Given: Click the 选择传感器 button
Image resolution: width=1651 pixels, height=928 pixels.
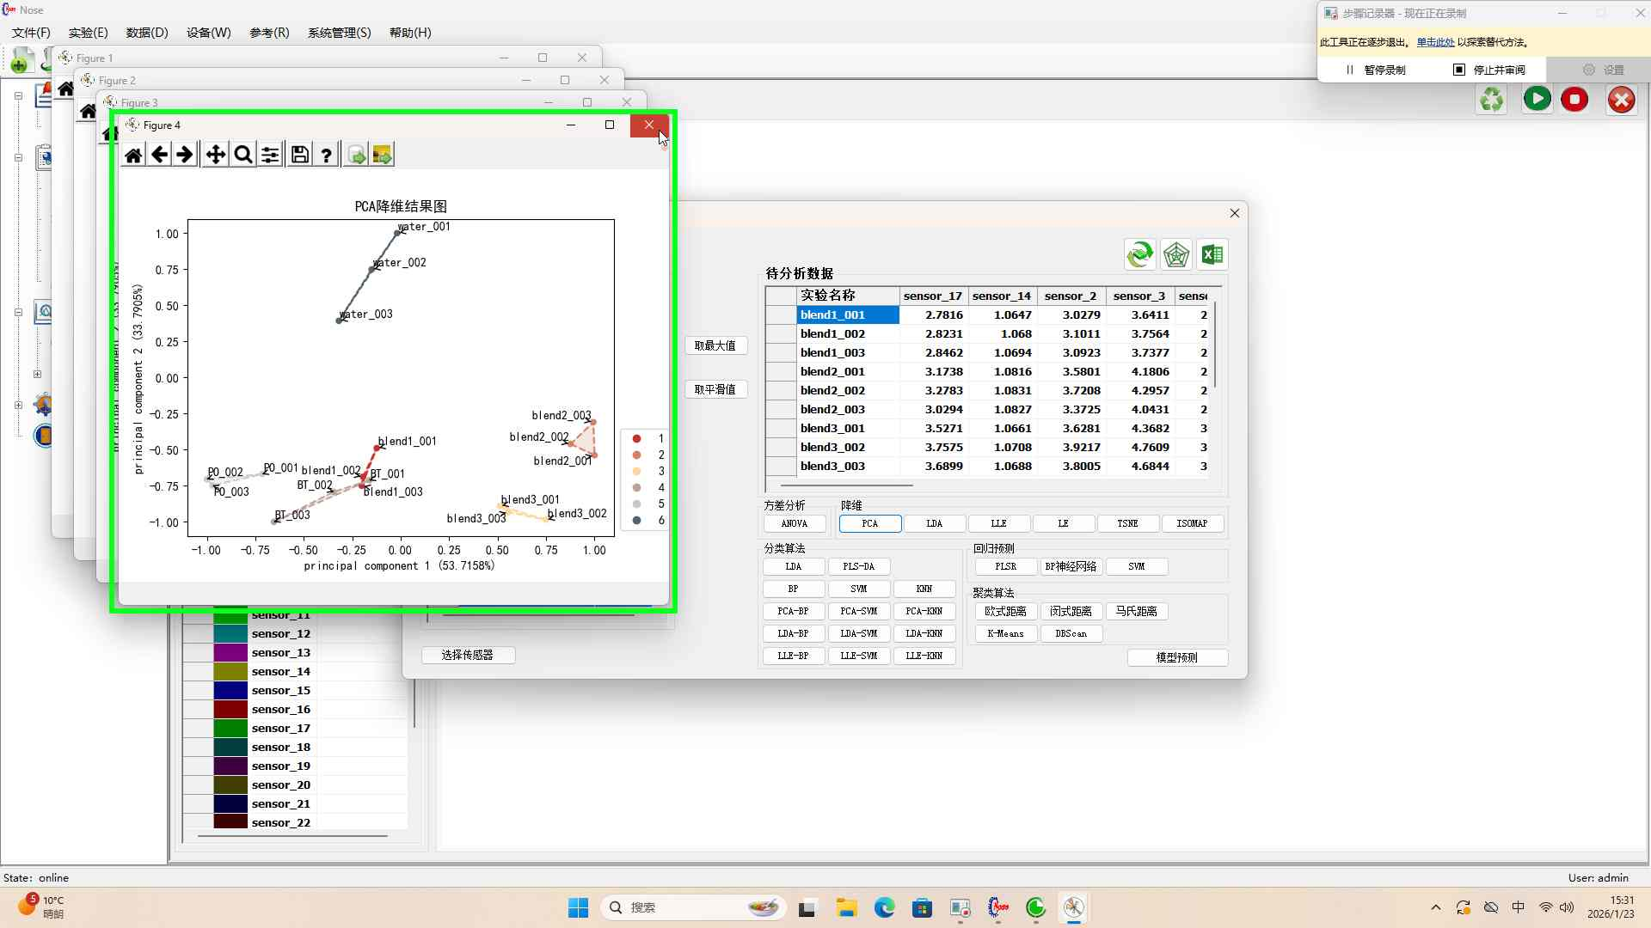Looking at the screenshot, I should coord(468,655).
